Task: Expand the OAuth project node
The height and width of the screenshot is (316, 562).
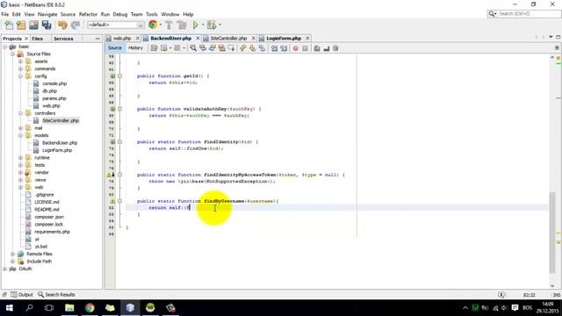Action: tap(4, 269)
